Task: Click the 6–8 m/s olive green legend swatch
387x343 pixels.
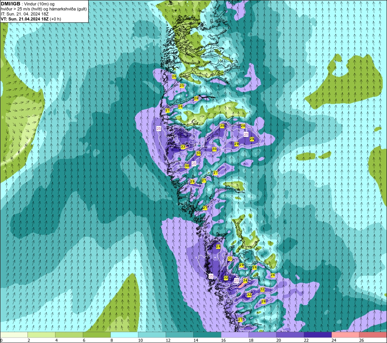Action: (97, 334)
